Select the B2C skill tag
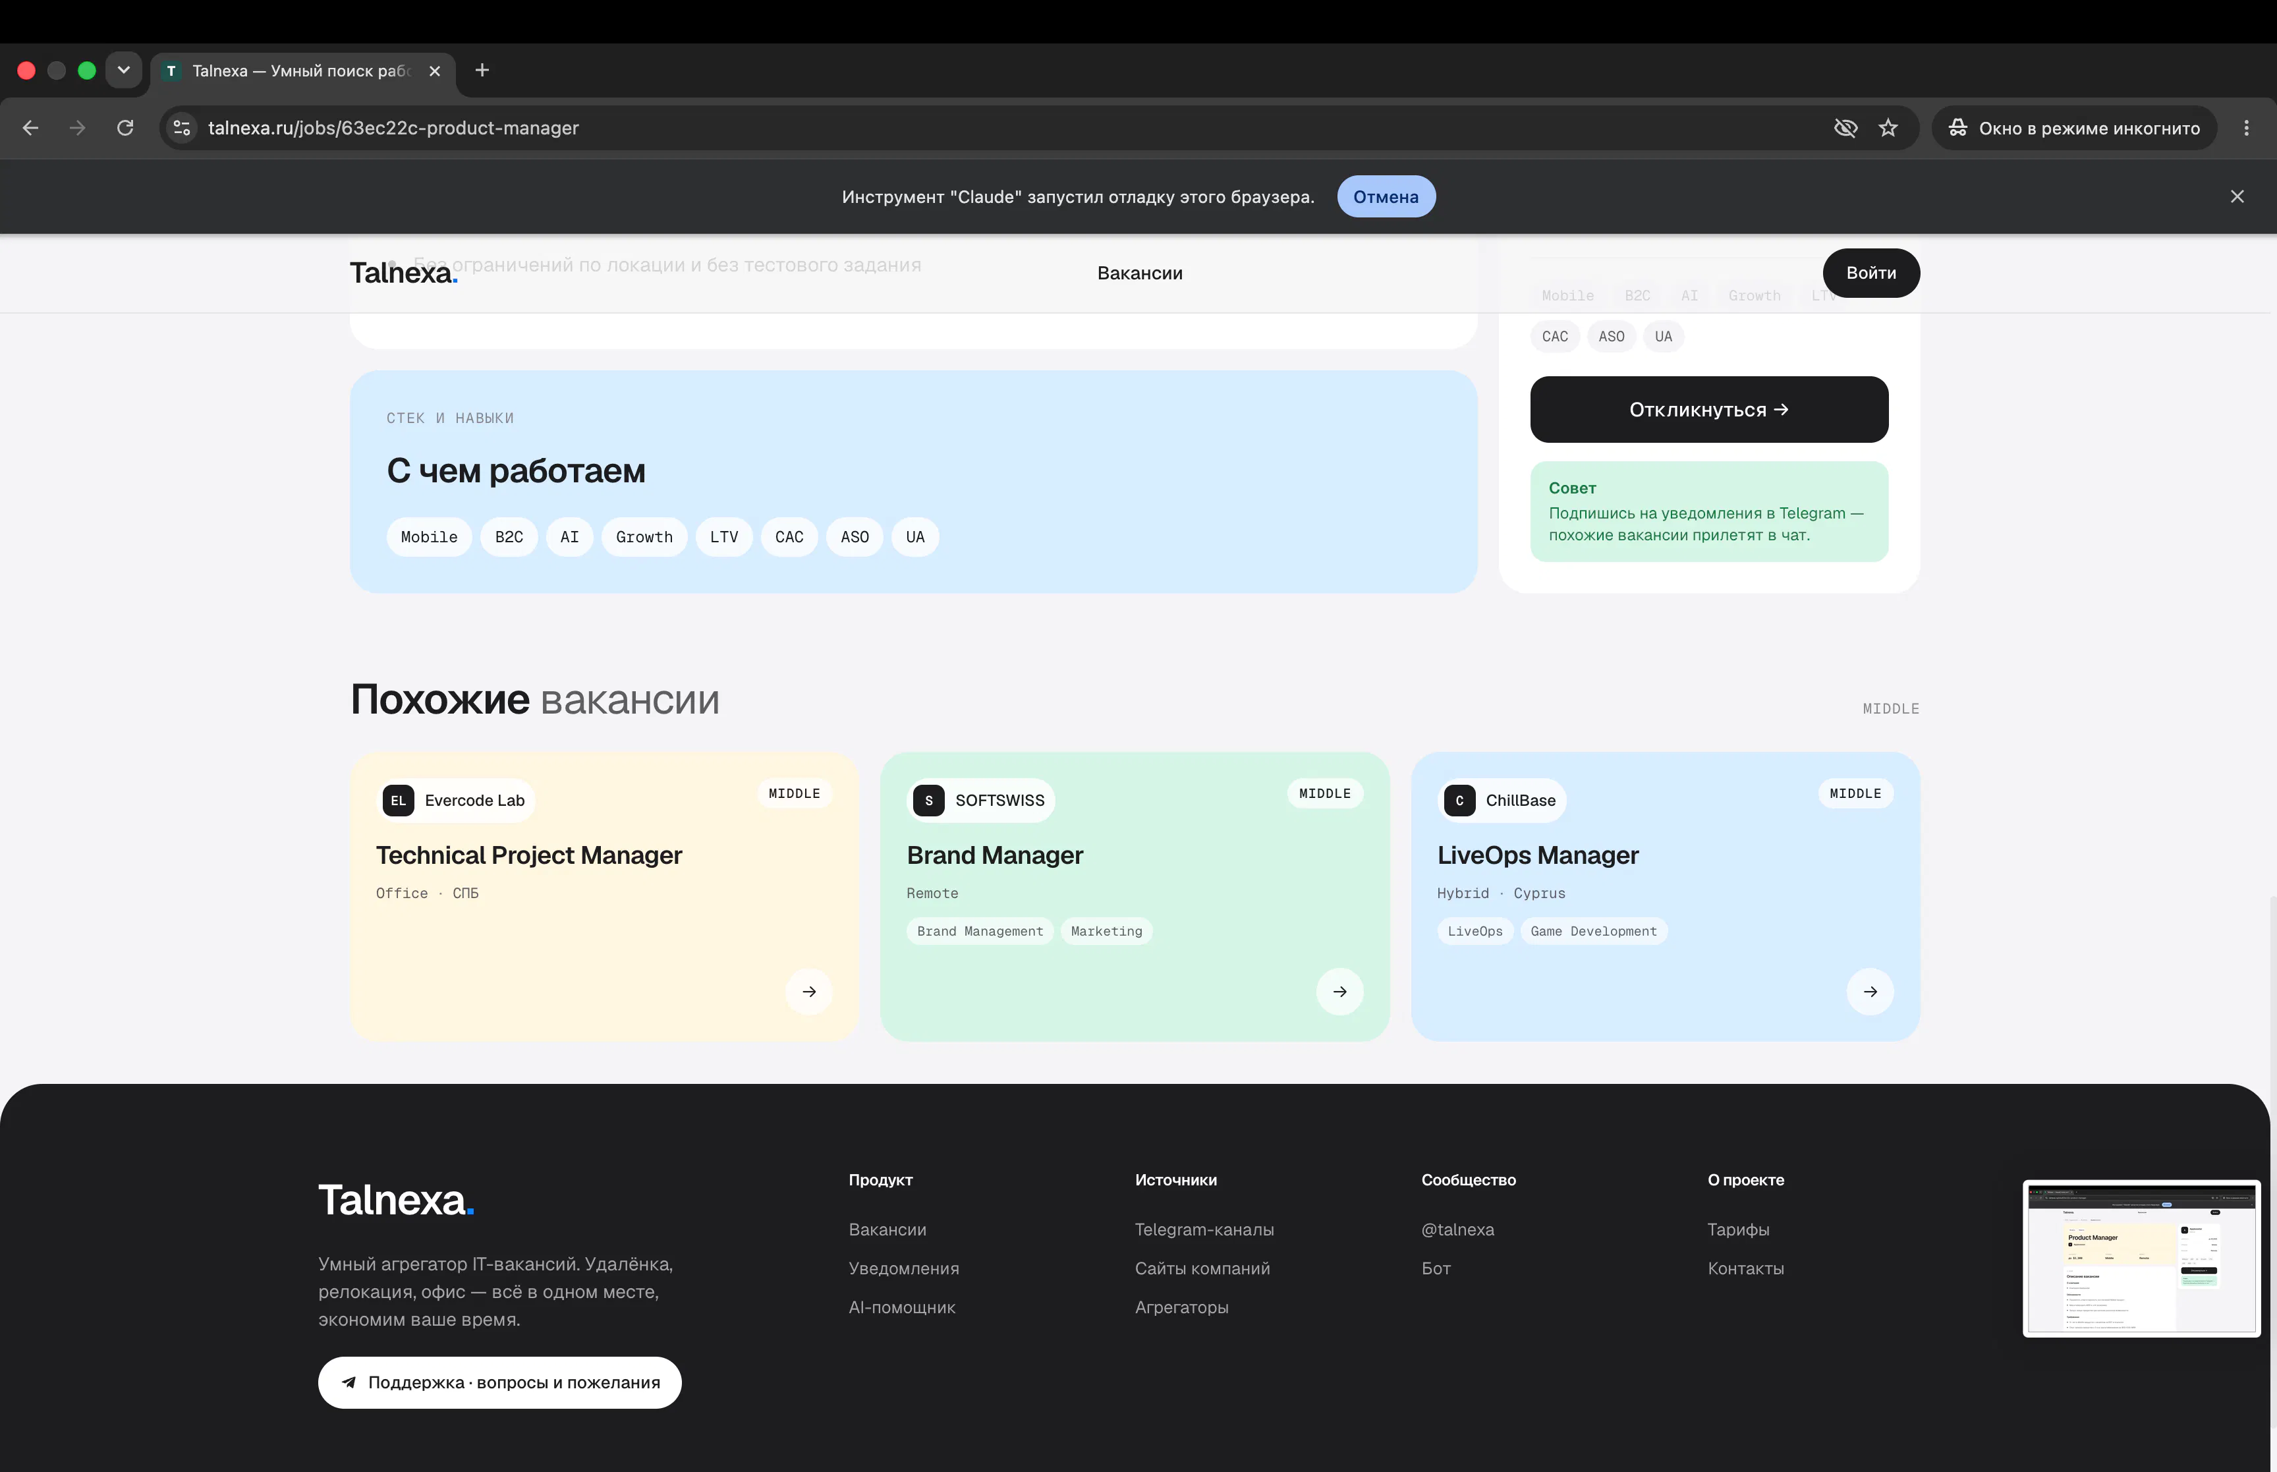Image resolution: width=2277 pixels, height=1472 pixels. 509,537
